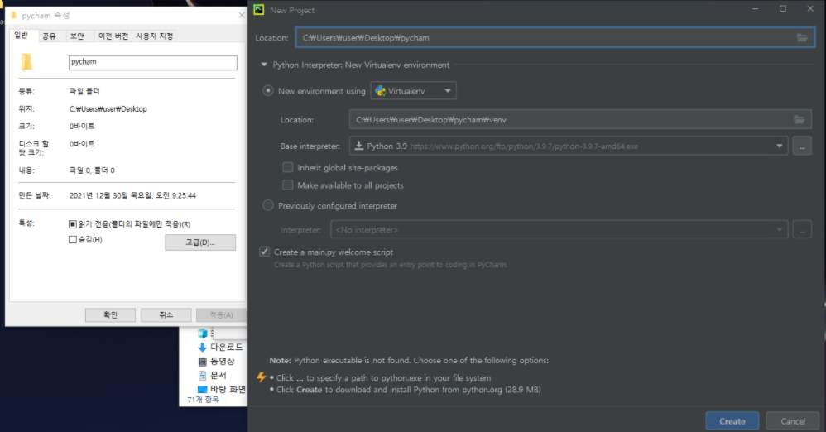Click the folder icon in virtualenv Location field
The image size is (826, 432).
coord(800,120)
